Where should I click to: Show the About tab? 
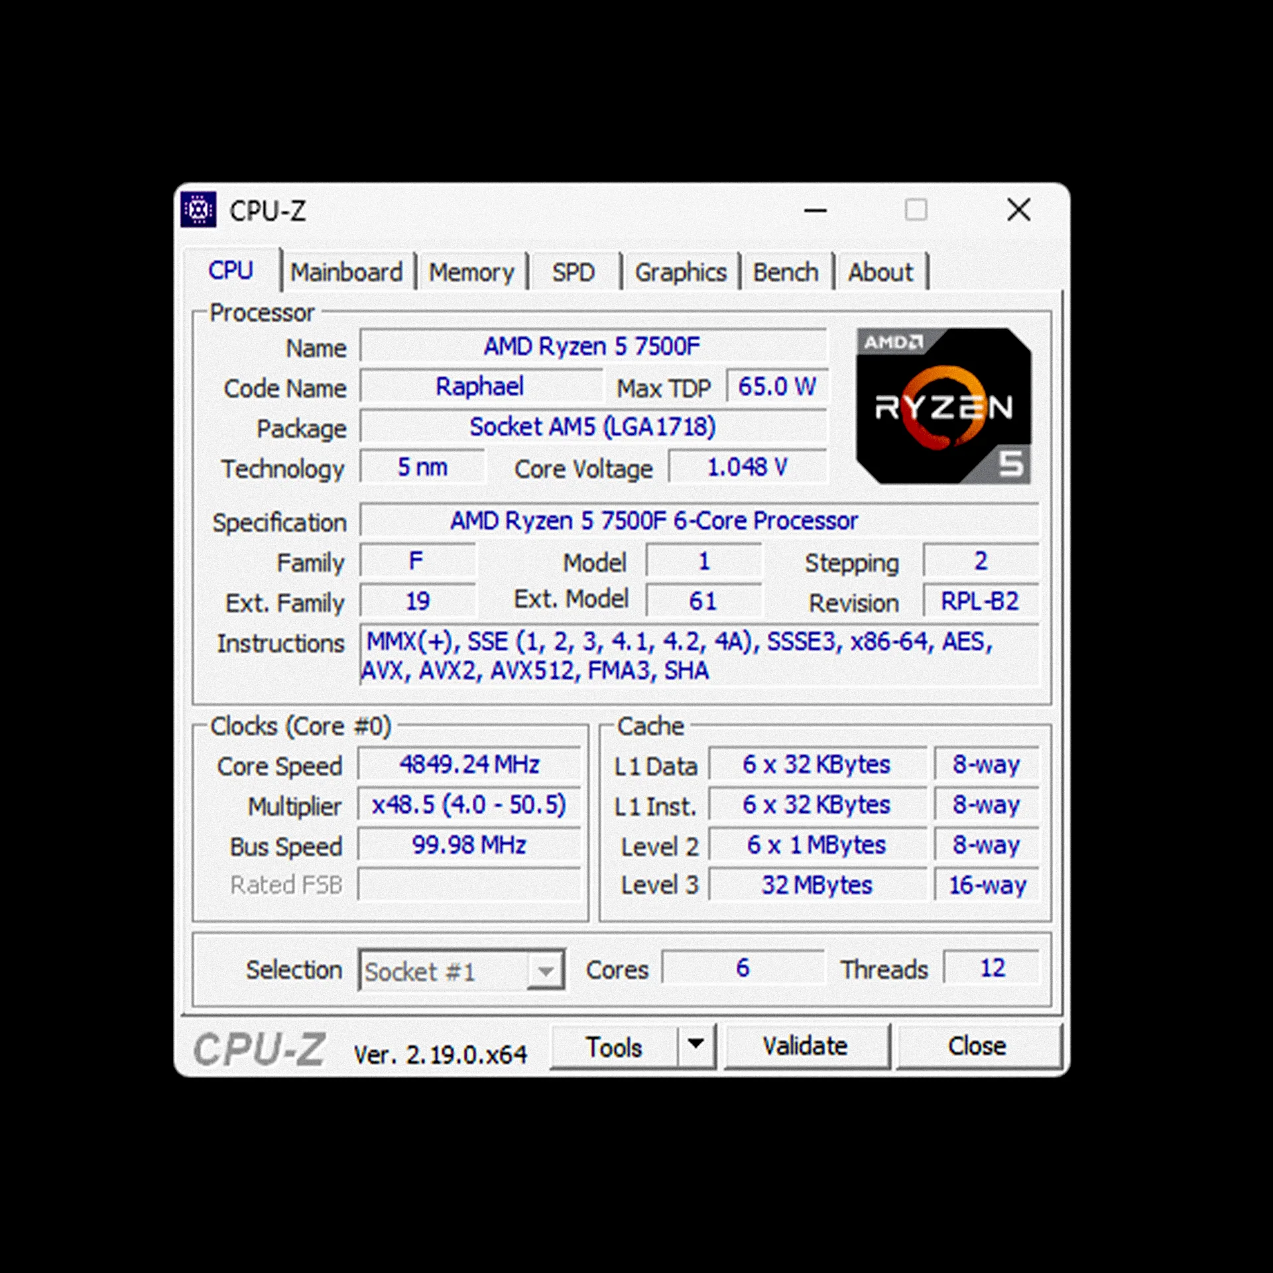pyautogui.click(x=880, y=273)
